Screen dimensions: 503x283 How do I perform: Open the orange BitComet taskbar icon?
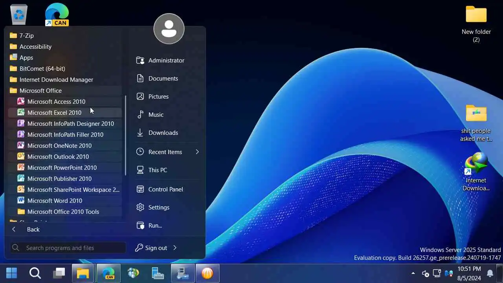point(207,273)
